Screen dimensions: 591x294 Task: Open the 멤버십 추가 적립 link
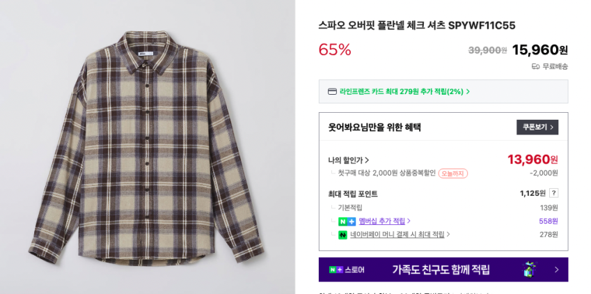pyautogui.click(x=381, y=221)
